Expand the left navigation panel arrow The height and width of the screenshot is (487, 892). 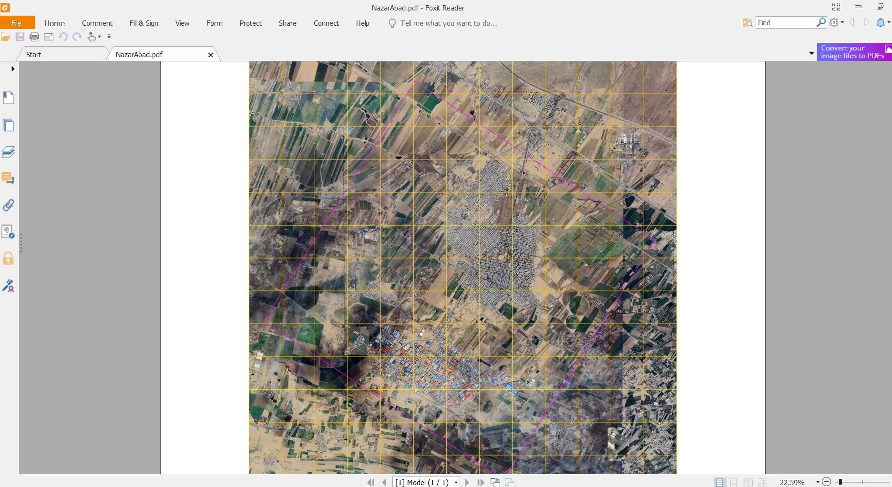[13, 69]
